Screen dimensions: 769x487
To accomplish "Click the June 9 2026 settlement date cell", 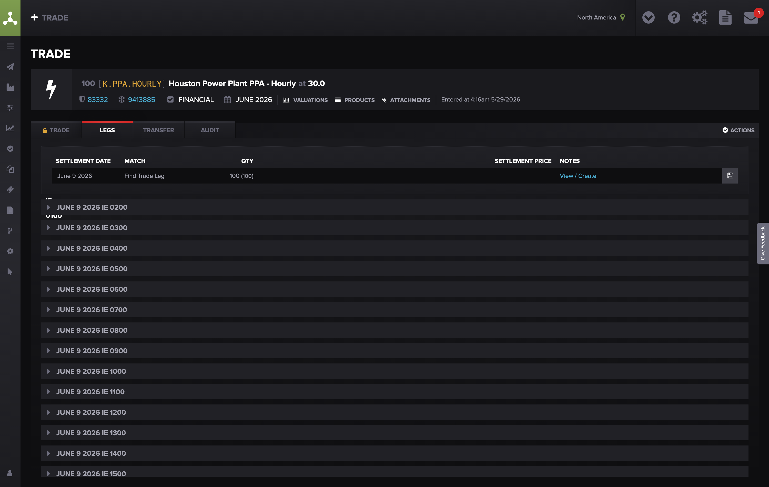I will 75,176.
